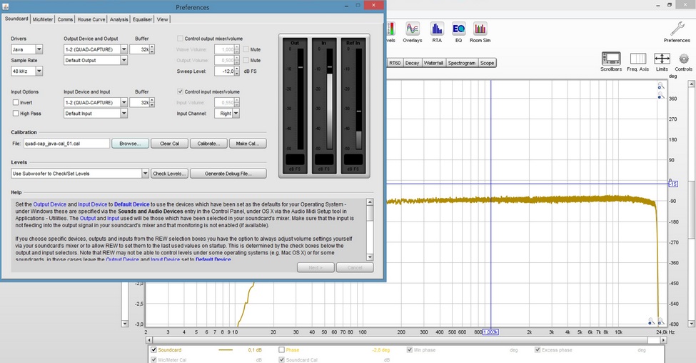This screenshot has height=363, width=696.
Task: Open the Waterfall graph tab
Action: (x=433, y=63)
